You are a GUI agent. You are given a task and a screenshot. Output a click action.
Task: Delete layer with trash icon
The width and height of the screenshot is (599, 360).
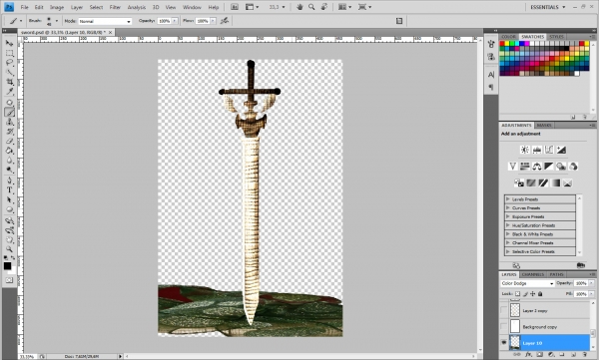point(585,355)
